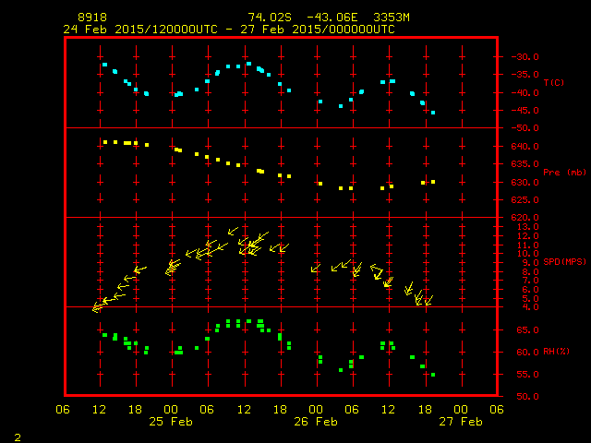Click the '65.0' humidity tick label
The image size is (591, 443).
coord(527,330)
